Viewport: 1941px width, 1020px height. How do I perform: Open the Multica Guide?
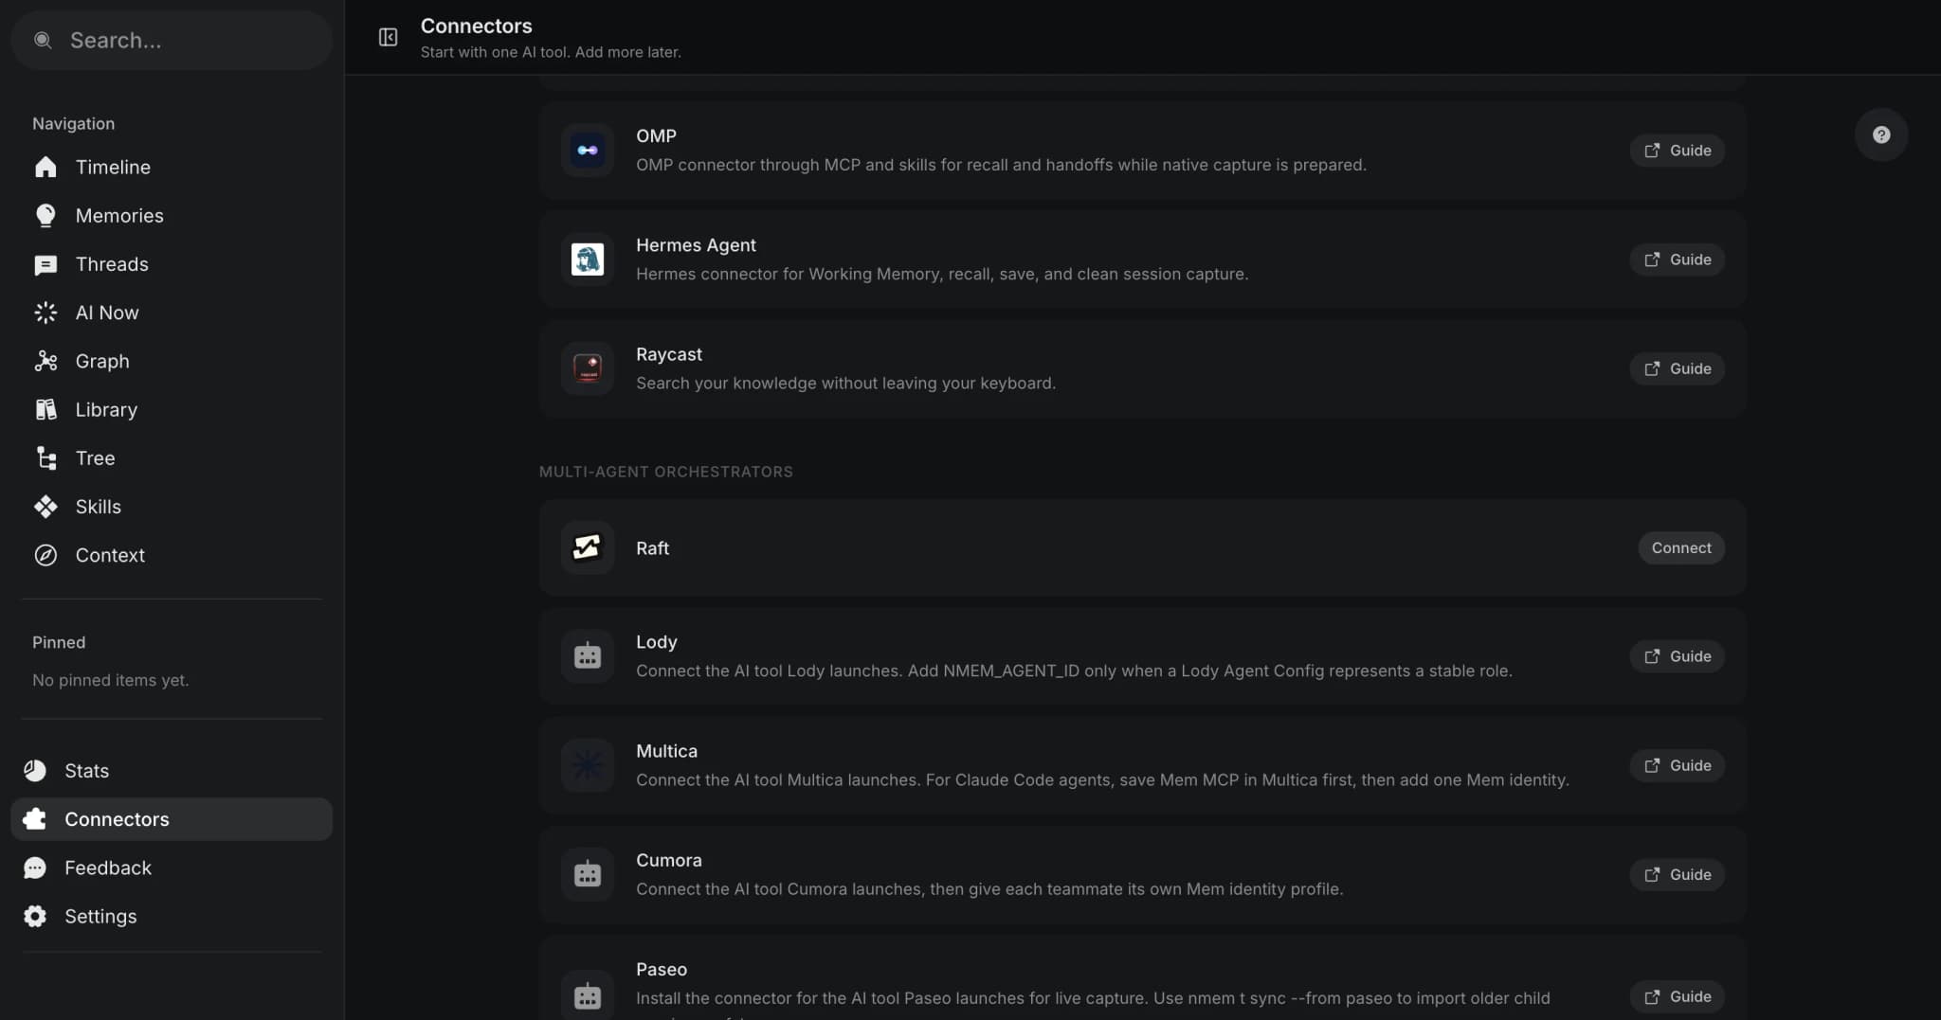coord(1677,765)
